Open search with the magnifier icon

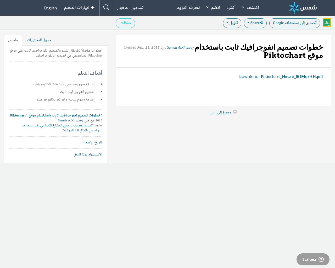(x=106, y=7)
